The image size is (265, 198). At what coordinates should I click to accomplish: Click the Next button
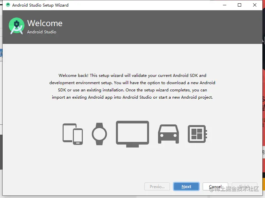click(186, 186)
